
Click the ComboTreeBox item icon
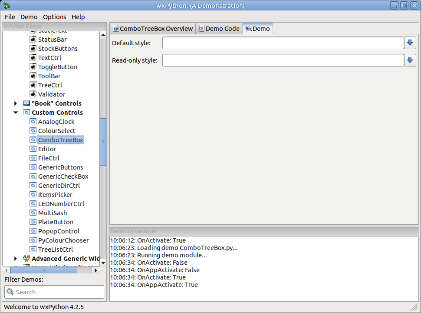point(33,140)
